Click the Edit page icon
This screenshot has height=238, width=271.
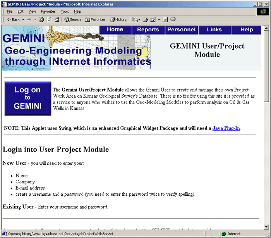(x=153, y=19)
